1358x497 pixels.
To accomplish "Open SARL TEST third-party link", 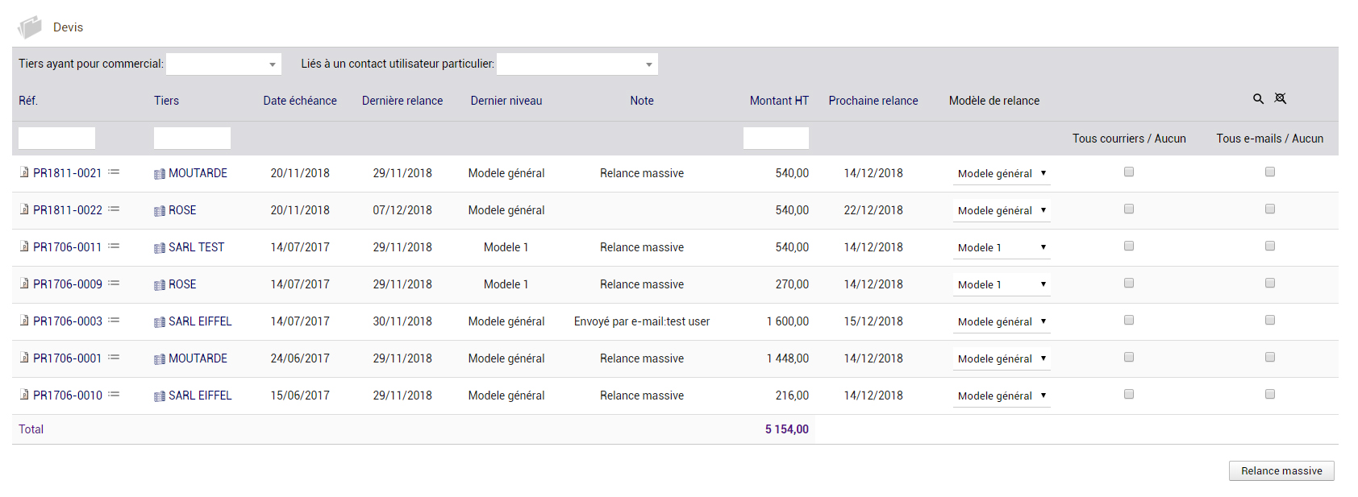I will tap(197, 247).
